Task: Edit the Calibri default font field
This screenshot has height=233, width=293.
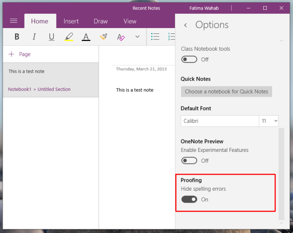Action: pos(220,121)
